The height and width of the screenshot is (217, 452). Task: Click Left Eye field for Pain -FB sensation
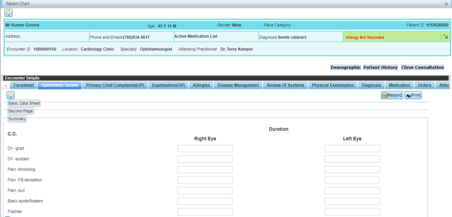(352, 180)
